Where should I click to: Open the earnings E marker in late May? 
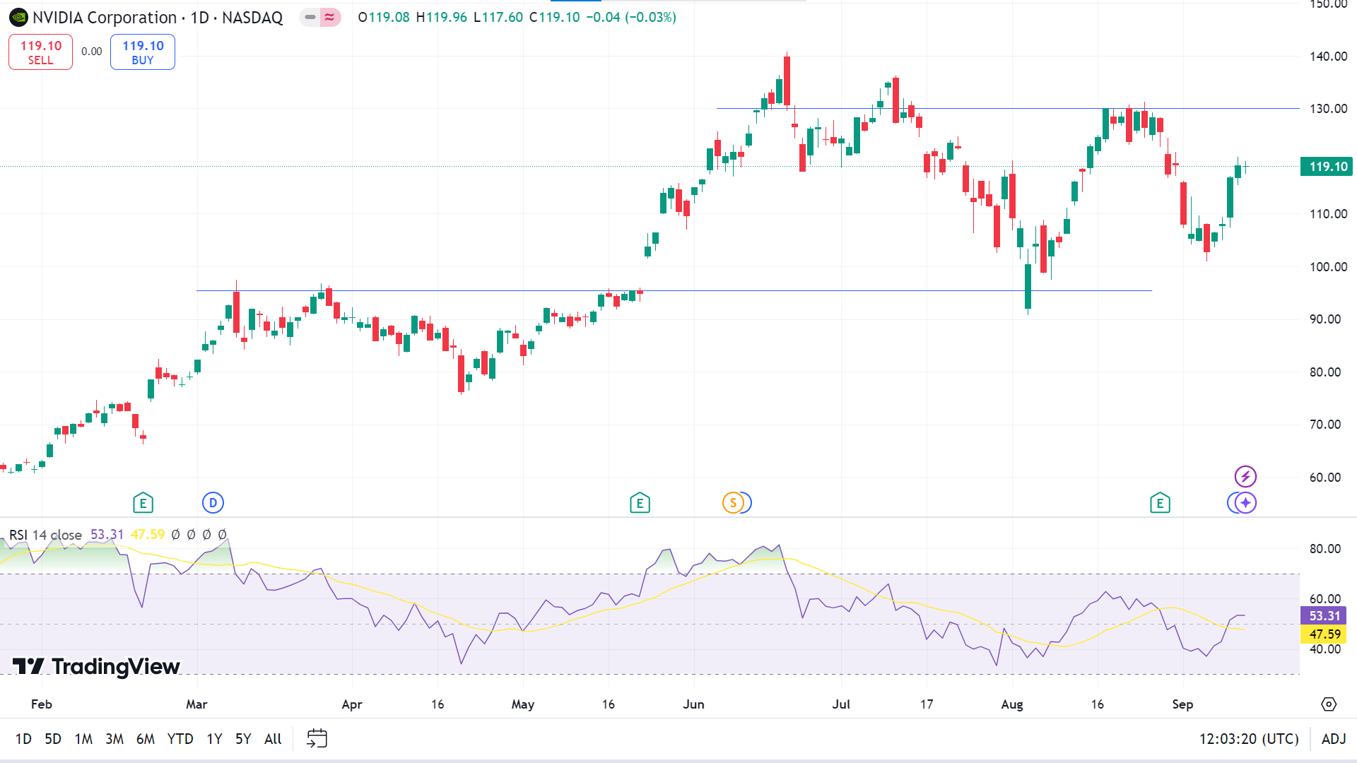tap(640, 503)
